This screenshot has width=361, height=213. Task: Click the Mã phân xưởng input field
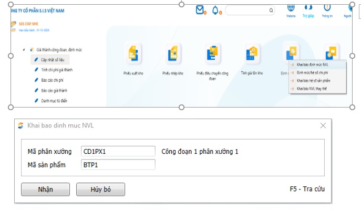[x=118, y=152]
